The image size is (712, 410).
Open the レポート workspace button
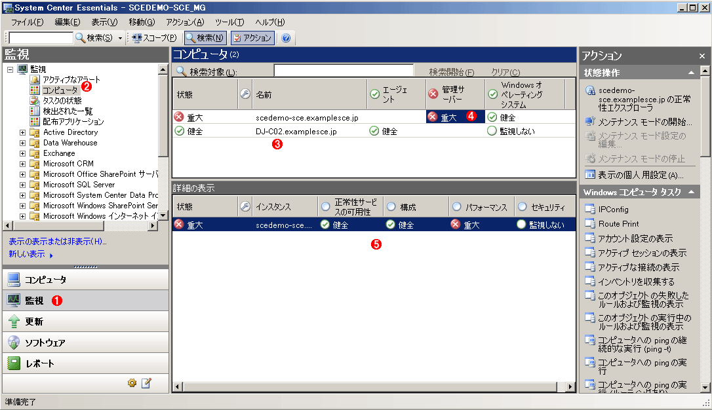(x=85, y=363)
